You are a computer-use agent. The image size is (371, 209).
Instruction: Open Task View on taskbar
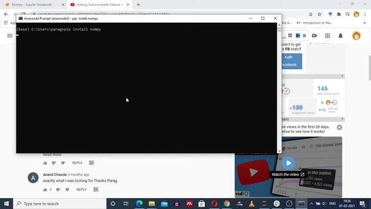[x=126, y=204]
